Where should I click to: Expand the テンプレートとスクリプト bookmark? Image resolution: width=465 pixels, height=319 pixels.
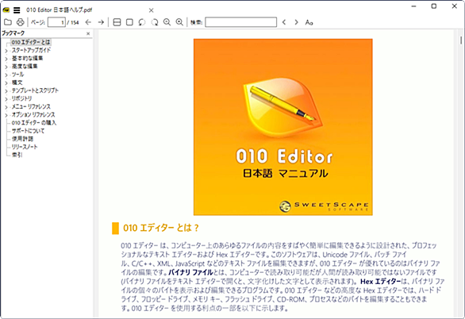pyautogui.click(x=6, y=91)
